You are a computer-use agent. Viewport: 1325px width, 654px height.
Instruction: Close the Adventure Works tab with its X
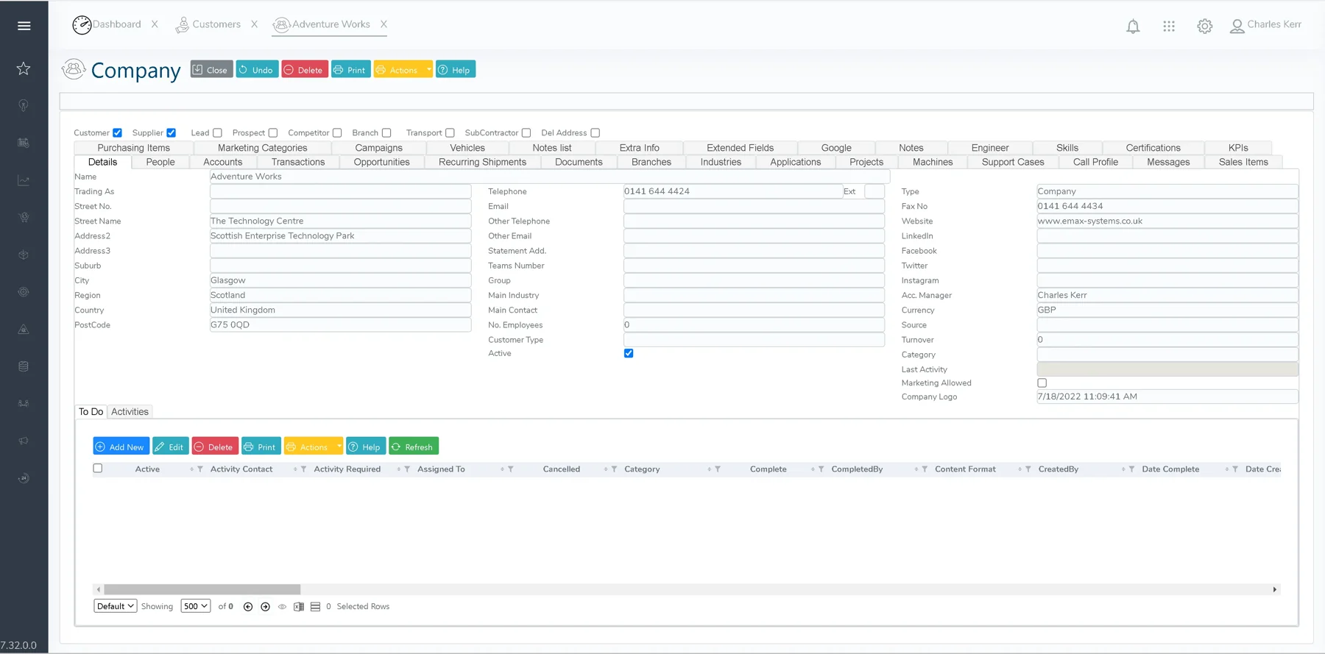coord(384,24)
